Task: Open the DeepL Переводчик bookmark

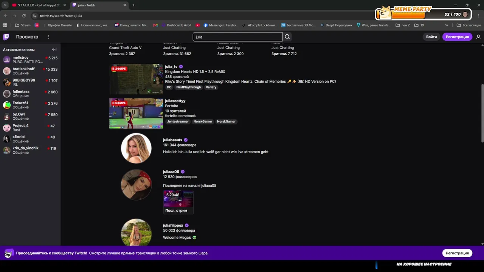Action: (336, 25)
